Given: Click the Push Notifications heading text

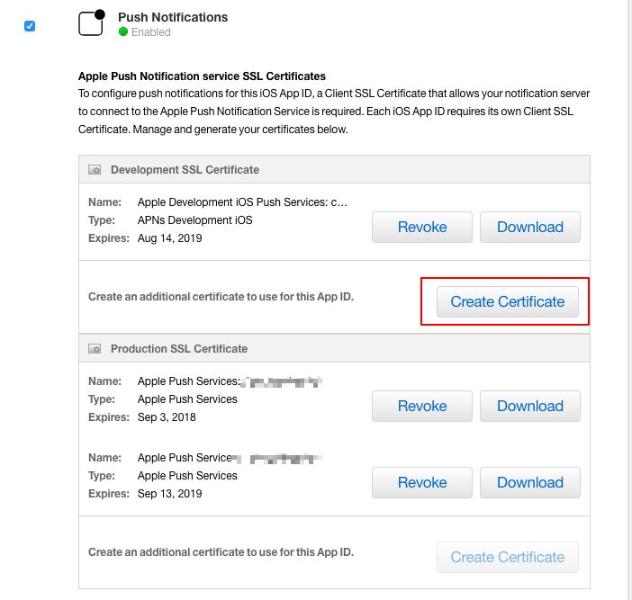Looking at the screenshot, I should tap(173, 17).
